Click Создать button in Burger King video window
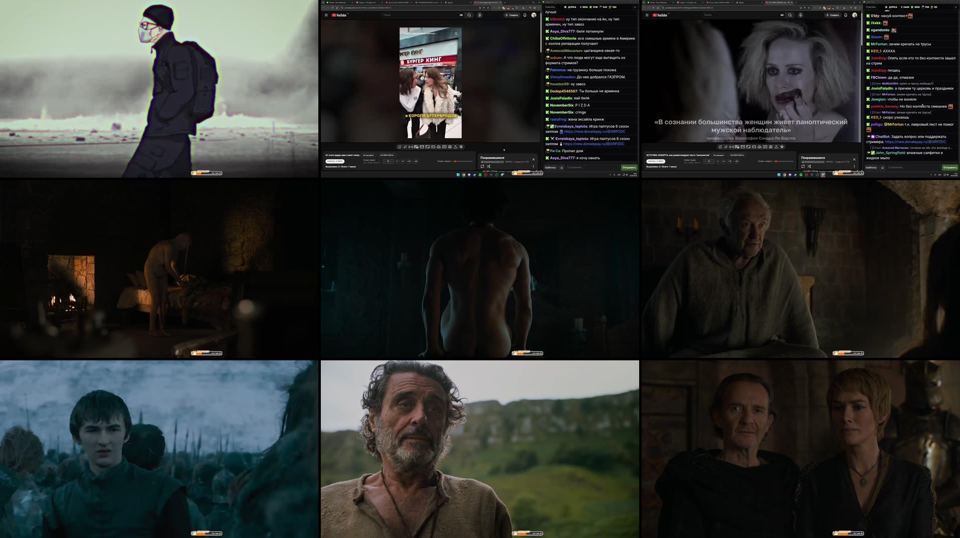Screen dimensions: 960x538 click(x=512, y=15)
